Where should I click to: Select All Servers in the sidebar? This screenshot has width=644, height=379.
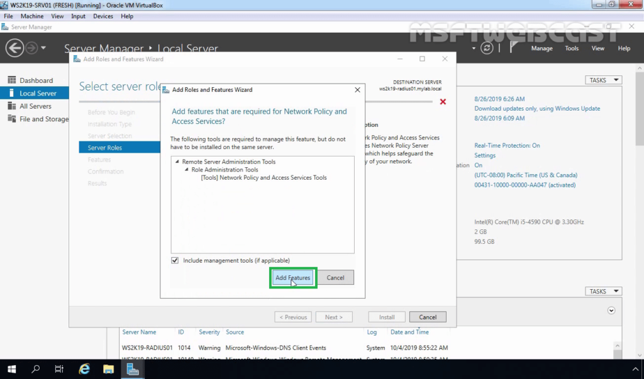click(35, 106)
